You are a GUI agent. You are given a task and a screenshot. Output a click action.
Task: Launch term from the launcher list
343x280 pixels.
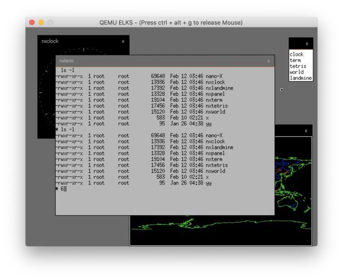(295, 60)
